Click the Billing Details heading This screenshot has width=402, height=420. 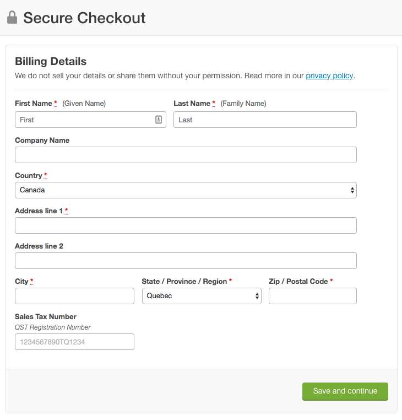(51, 61)
